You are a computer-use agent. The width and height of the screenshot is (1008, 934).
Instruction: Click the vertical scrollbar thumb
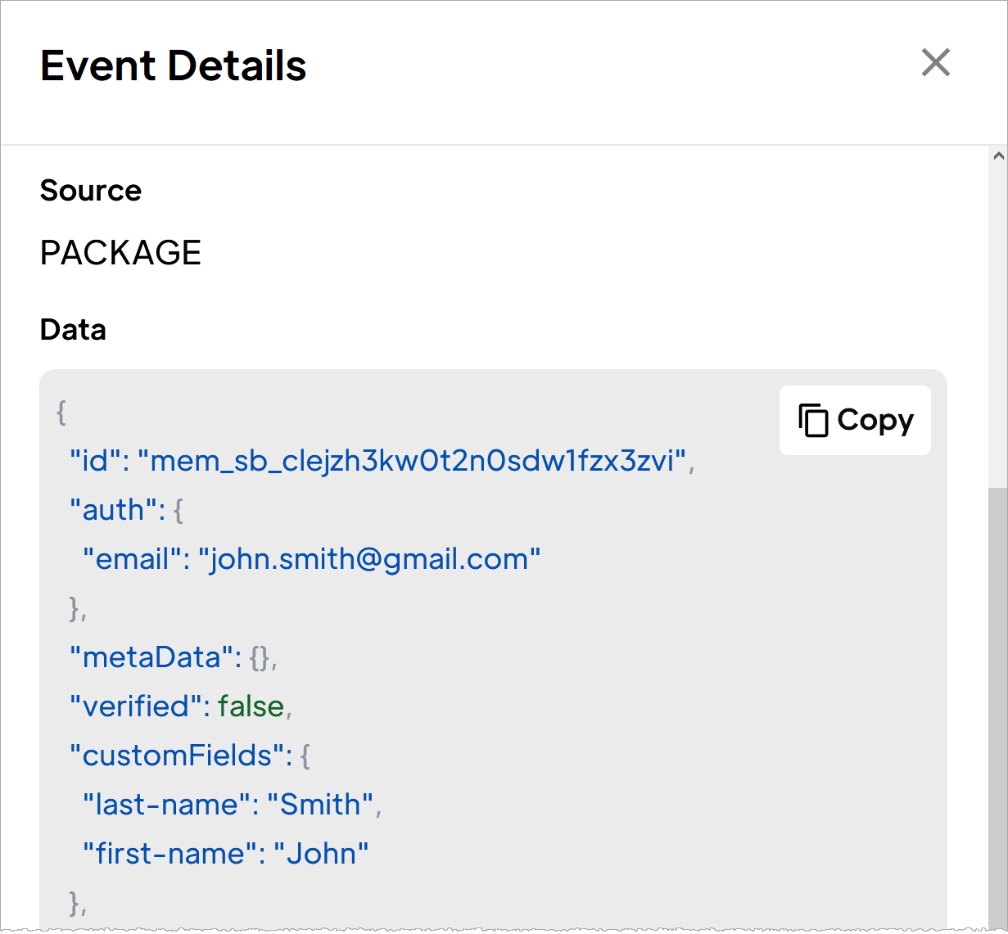(x=998, y=708)
